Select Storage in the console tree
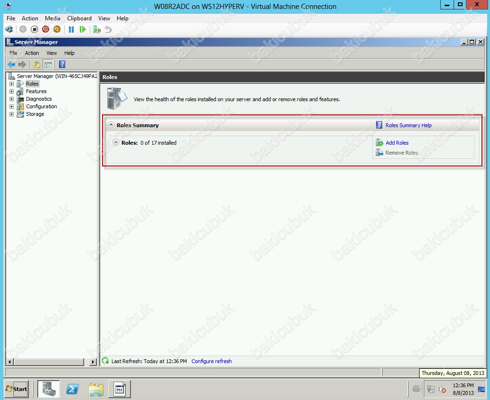The image size is (490, 400). point(35,114)
